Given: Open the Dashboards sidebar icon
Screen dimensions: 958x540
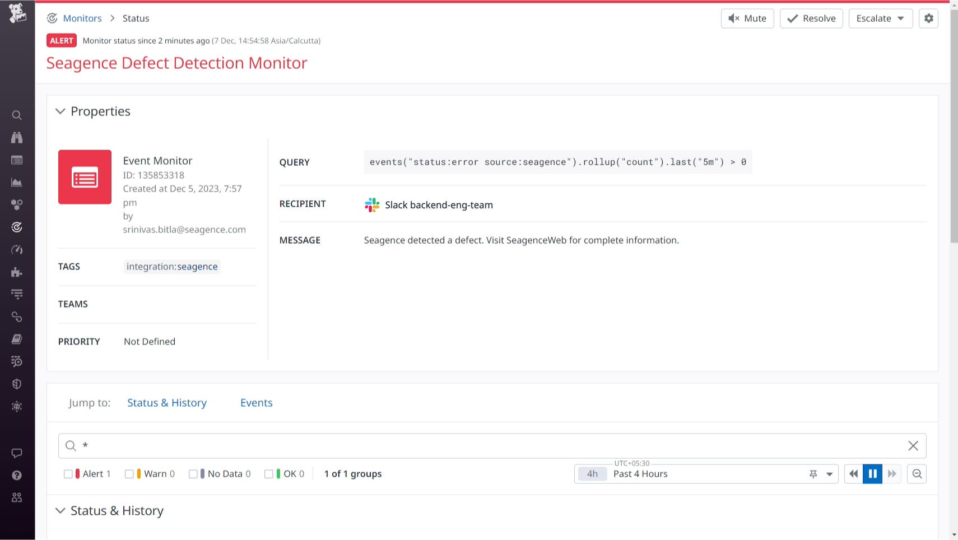Looking at the screenshot, I should click(x=17, y=160).
